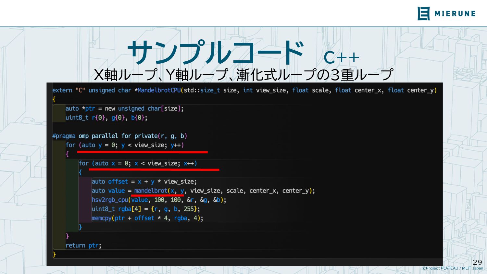The height and width of the screenshot is (274, 487).
Task: Click the サンプルコード slide title
Action: (x=216, y=52)
